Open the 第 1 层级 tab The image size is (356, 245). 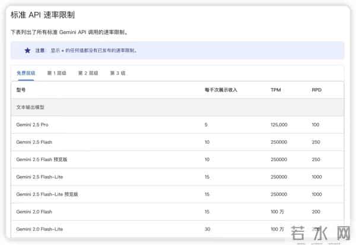[57, 73]
